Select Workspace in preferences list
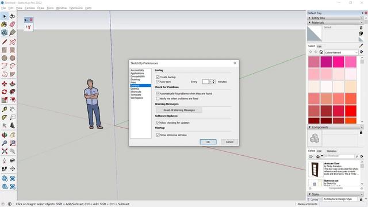 pos(137,98)
